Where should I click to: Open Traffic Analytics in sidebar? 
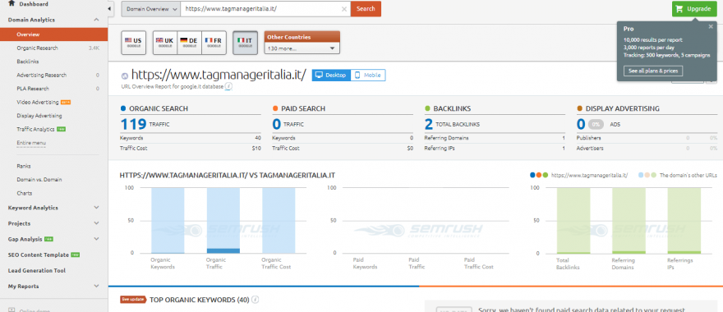[35, 130]
